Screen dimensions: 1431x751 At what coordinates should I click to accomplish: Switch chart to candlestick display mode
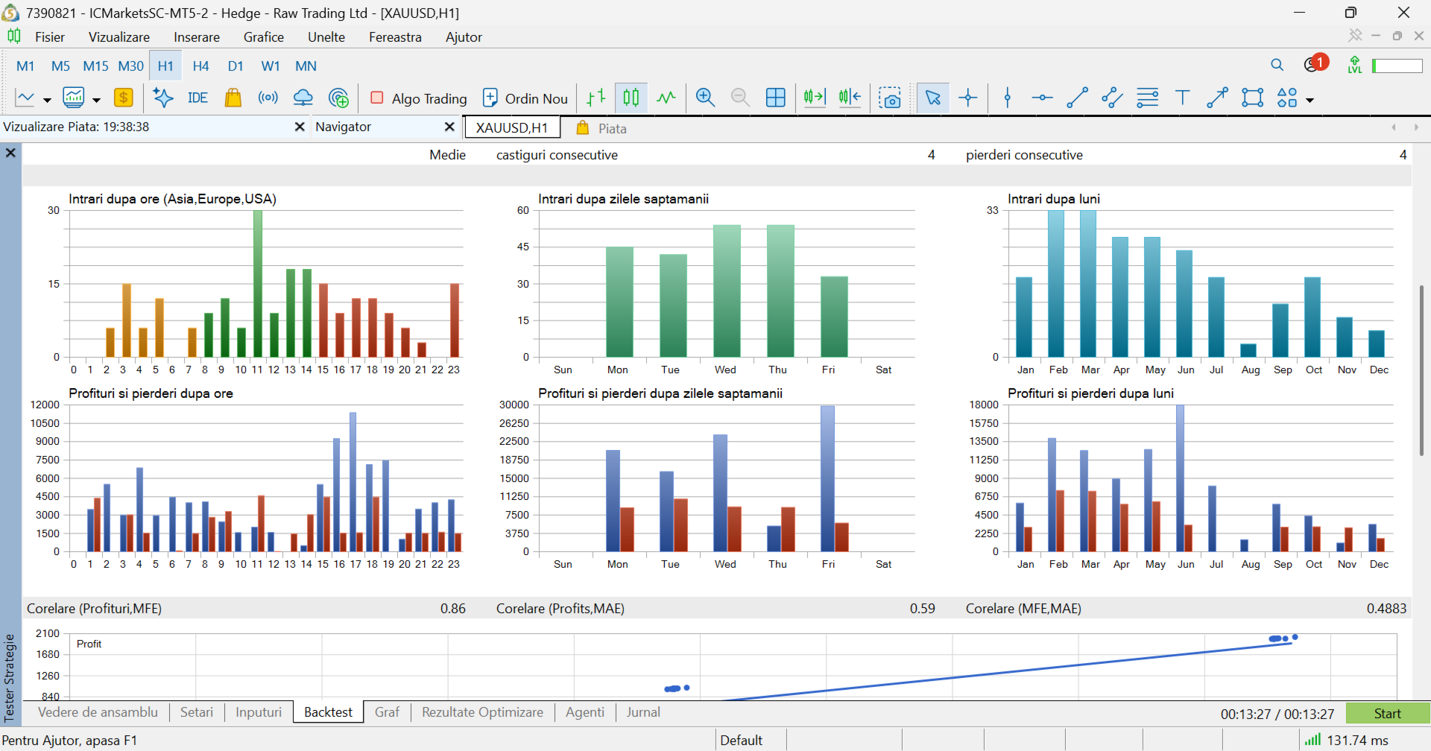point(631,98)
